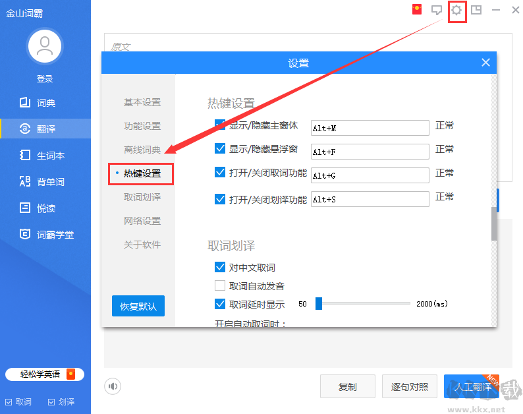Open the settings gear icon
523x414 pixels.
point(456,10)
